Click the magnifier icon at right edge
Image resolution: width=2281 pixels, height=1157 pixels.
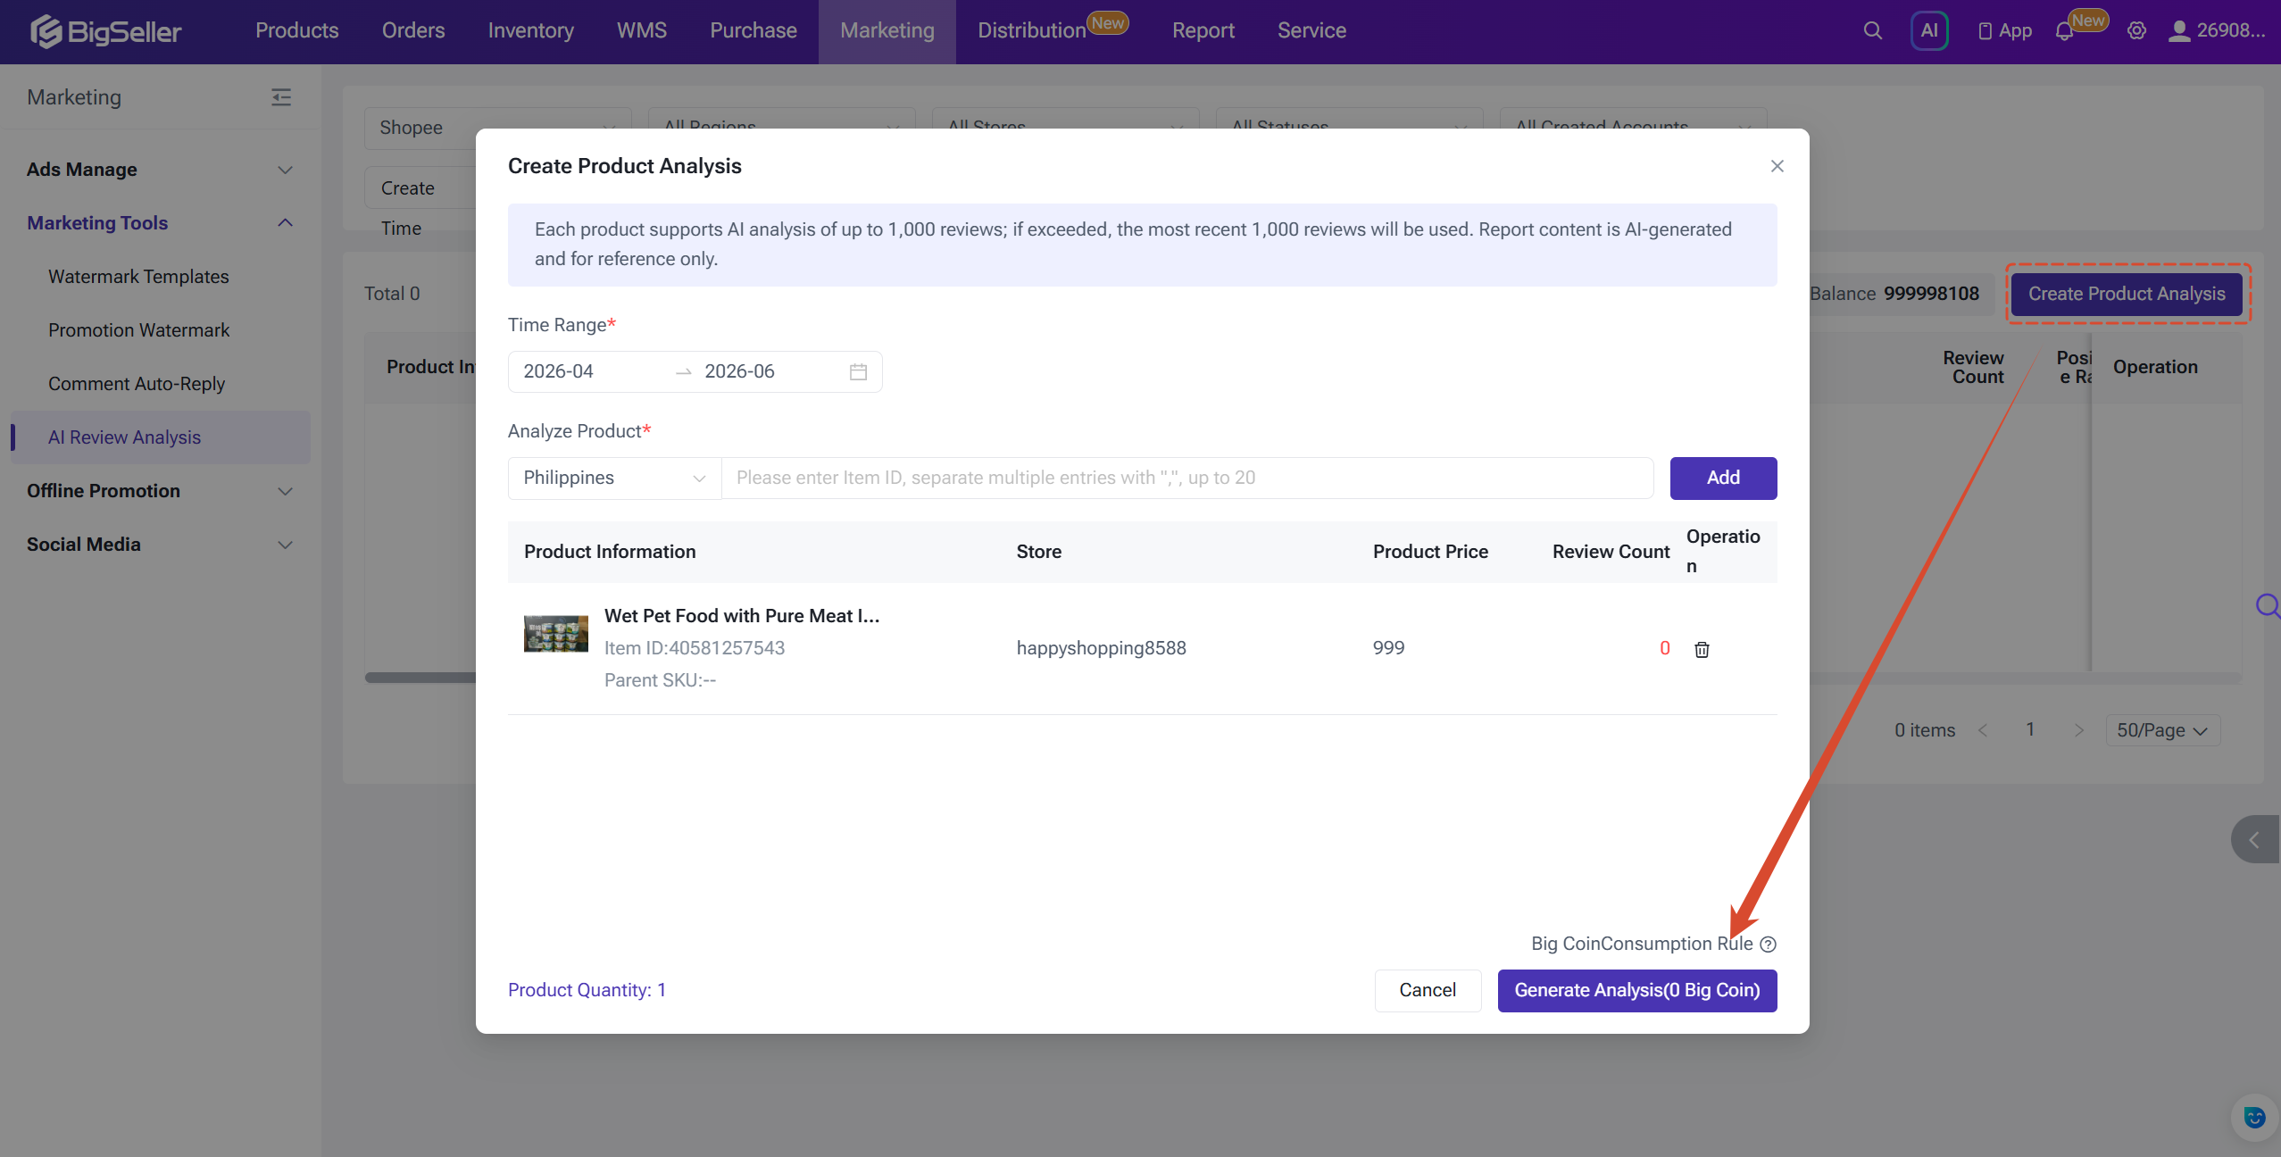[x=2268, y=606]
